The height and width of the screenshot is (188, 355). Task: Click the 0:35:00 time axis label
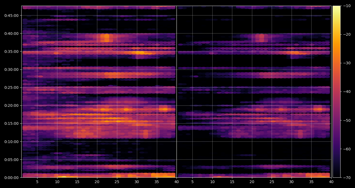11,51
